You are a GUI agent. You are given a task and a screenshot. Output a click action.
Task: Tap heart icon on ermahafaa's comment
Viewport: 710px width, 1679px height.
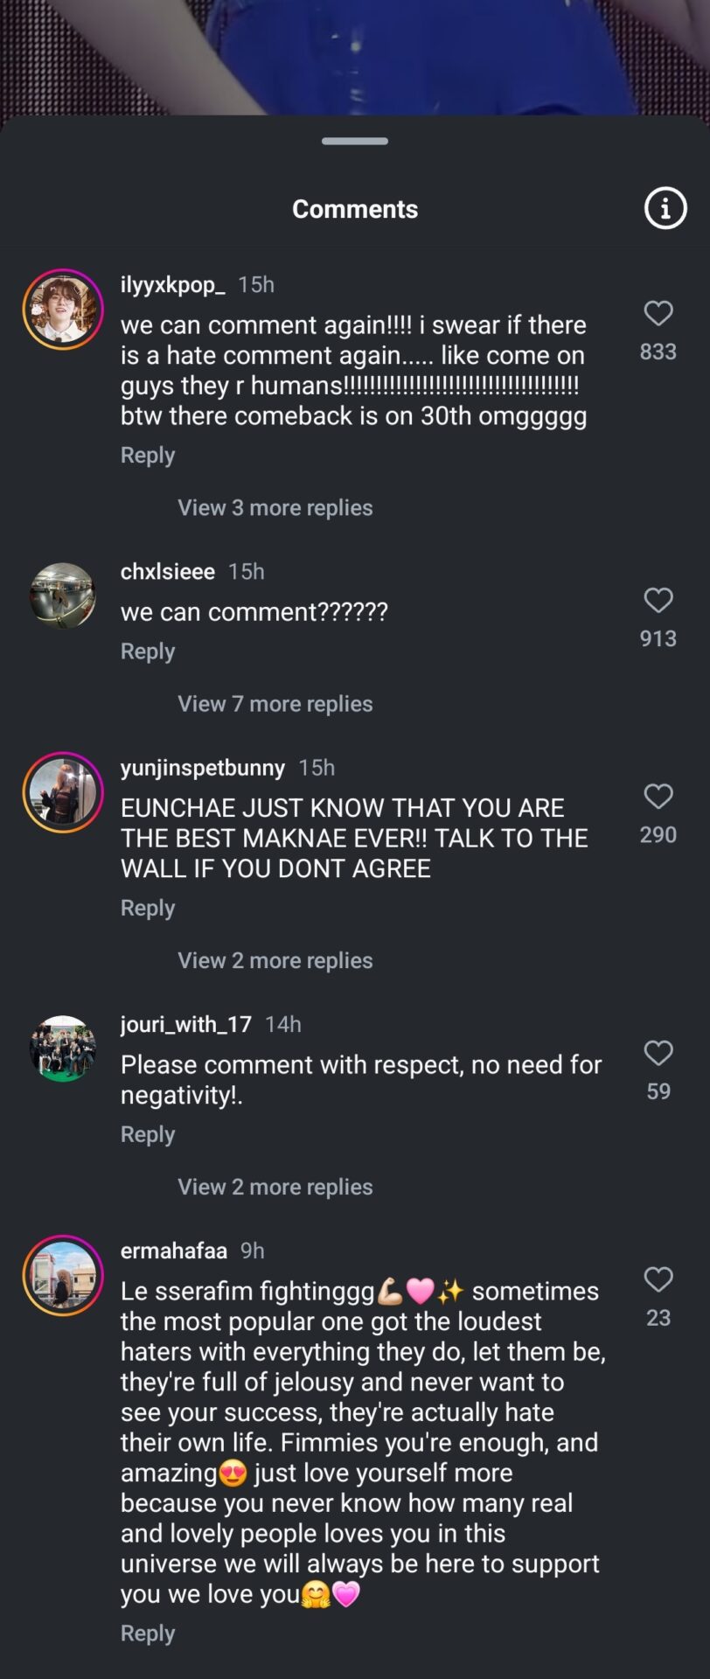(x=658, y=1279)
